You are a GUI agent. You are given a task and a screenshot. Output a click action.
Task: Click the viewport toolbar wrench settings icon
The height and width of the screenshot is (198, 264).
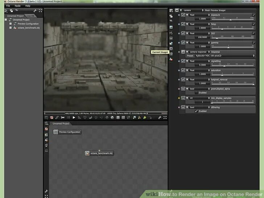(x=160, y=117)
